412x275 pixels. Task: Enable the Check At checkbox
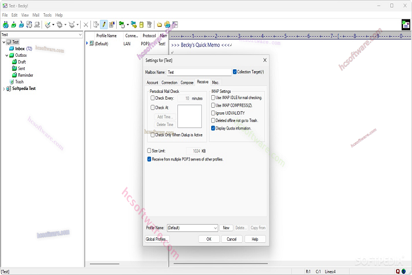[152, 107]
